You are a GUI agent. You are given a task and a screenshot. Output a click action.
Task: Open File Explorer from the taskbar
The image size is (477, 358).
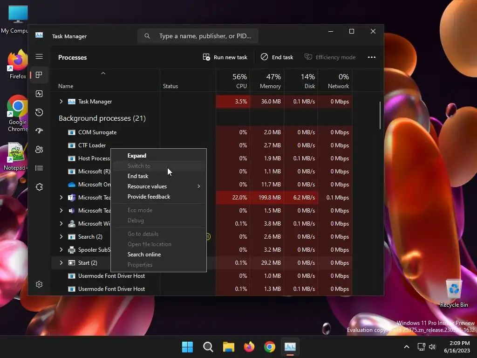(228, 347)
